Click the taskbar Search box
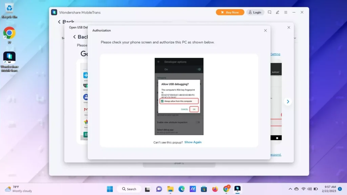 pyautogui.click(x=128, y=189)
